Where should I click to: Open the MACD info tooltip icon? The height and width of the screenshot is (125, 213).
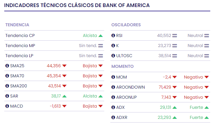tap(7, 106)
